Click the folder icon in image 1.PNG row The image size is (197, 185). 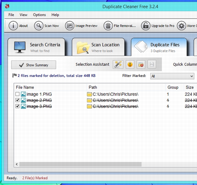[x=89, y=94]
